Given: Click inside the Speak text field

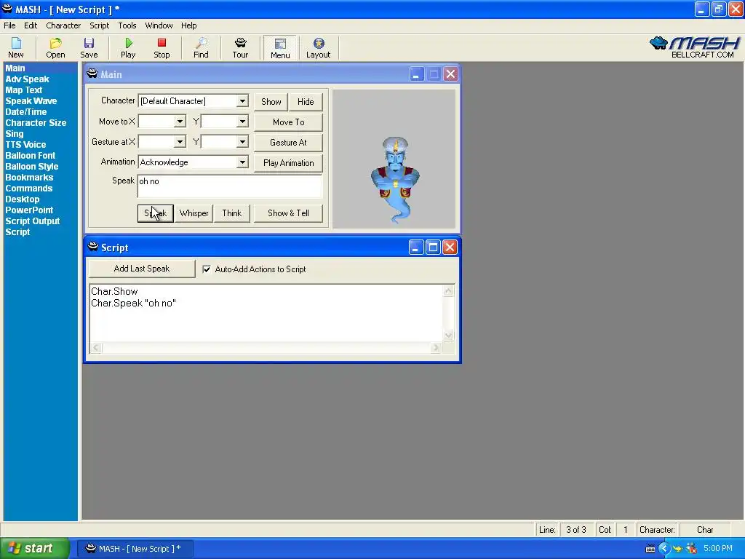Looking at the screenshot, I should pyautogui.click(x=230, y=186).
